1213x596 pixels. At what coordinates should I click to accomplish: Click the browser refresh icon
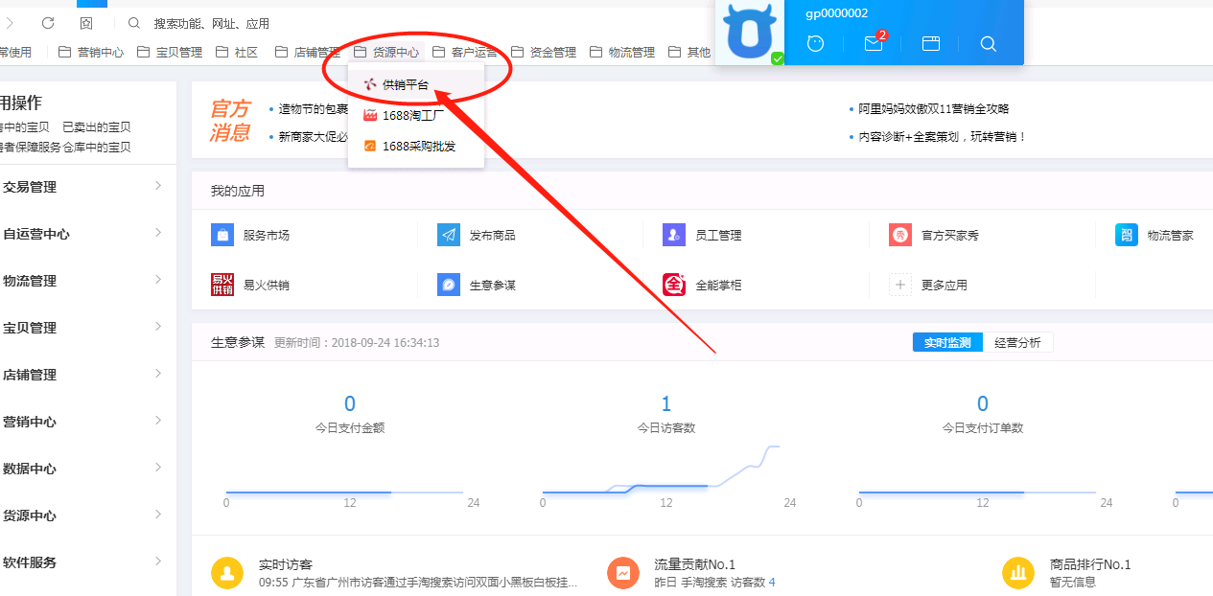click(48, 22)
